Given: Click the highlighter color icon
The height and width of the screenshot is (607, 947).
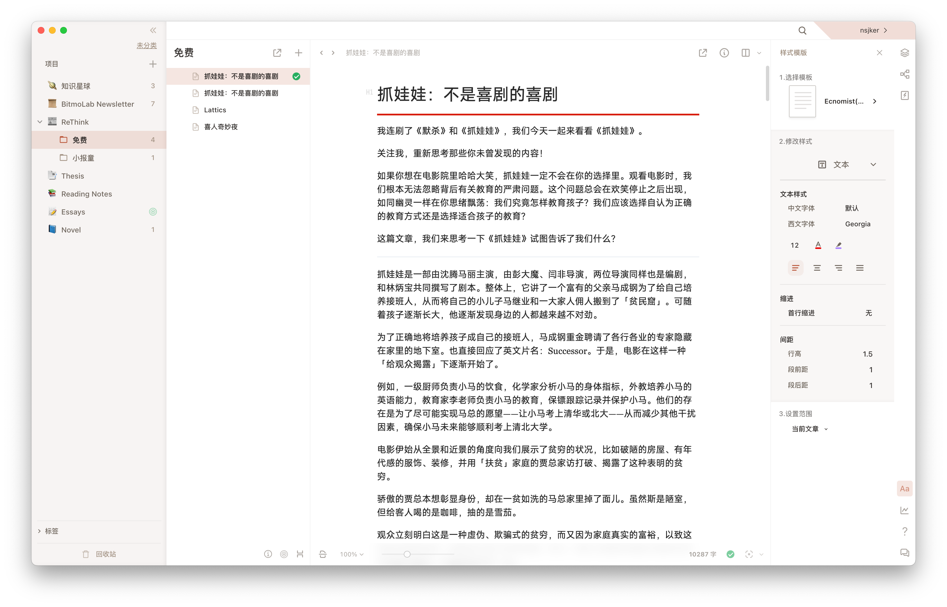Looking at the screenshot, I should (x=838, y=245).
